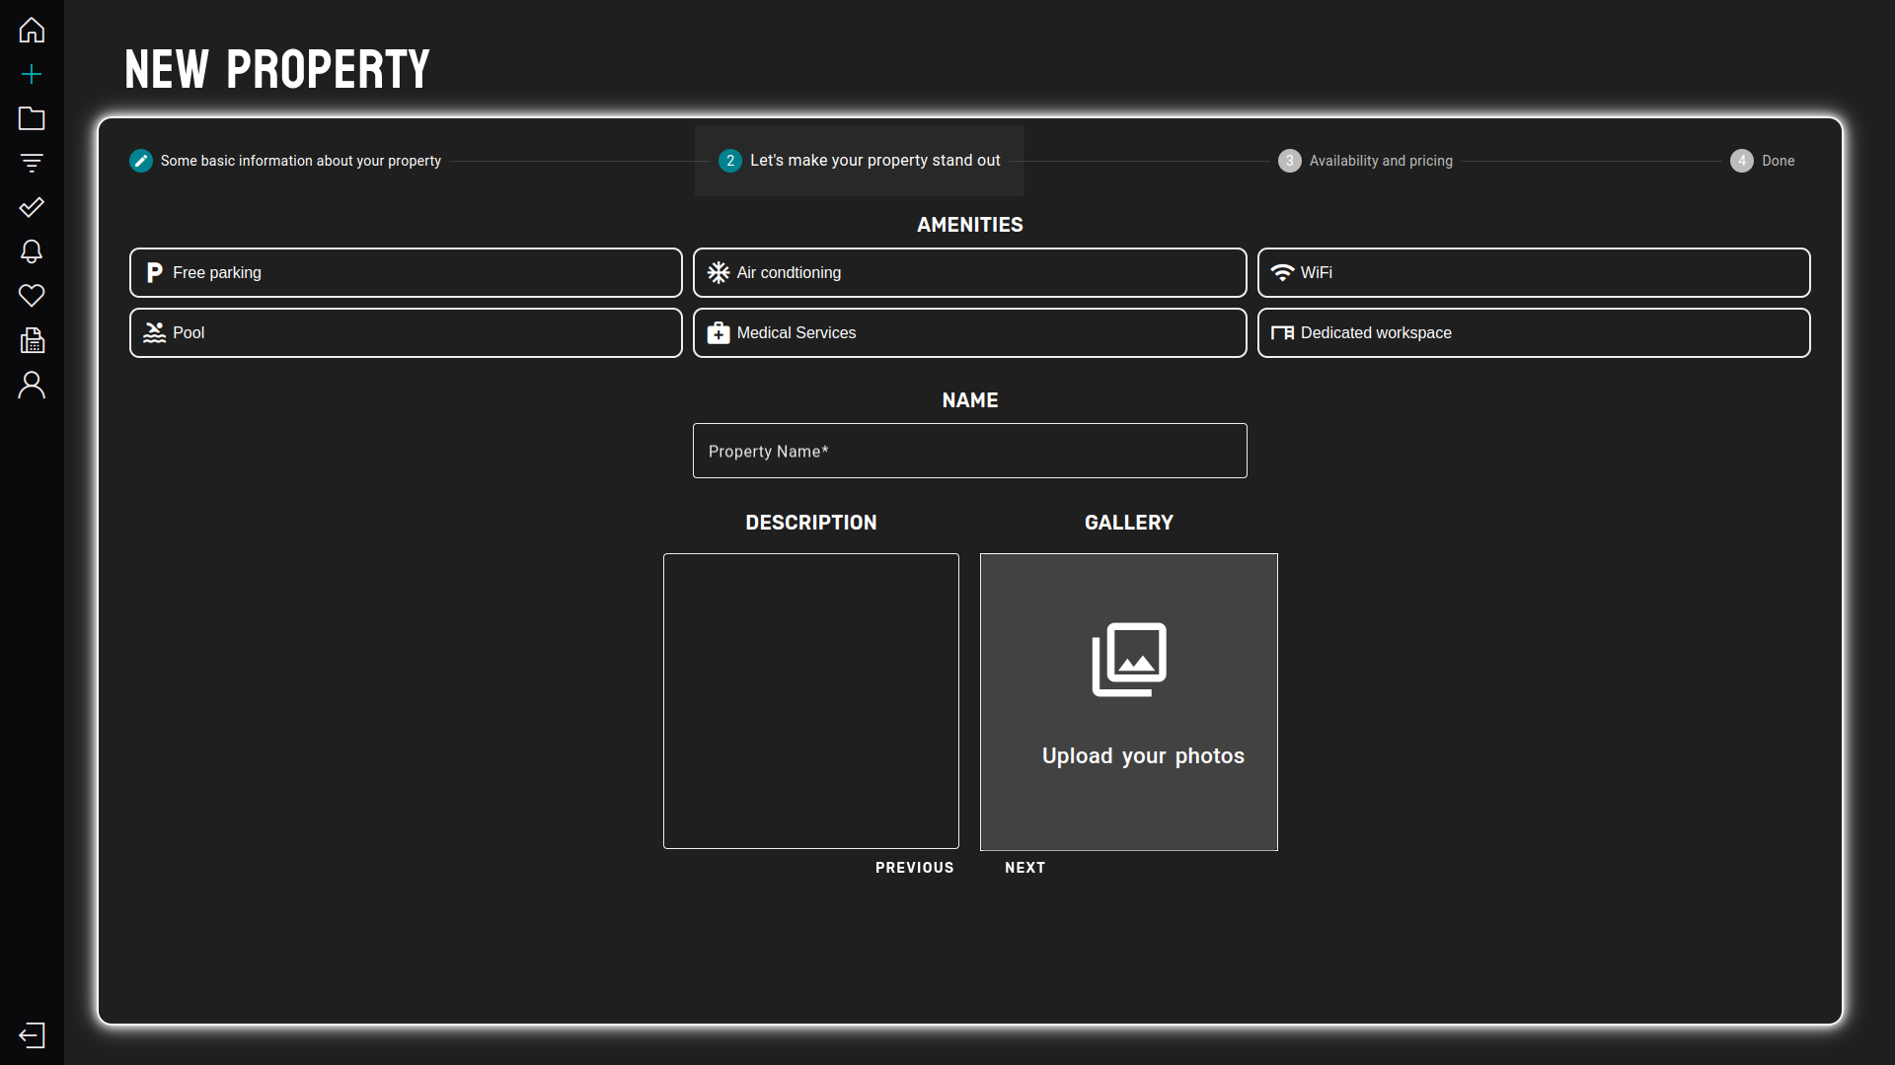Image resolution: width=1895 pixels, height=1065 pixels.
Task: Open the home icon in sidebar
Action: click(x=32, y=30)
